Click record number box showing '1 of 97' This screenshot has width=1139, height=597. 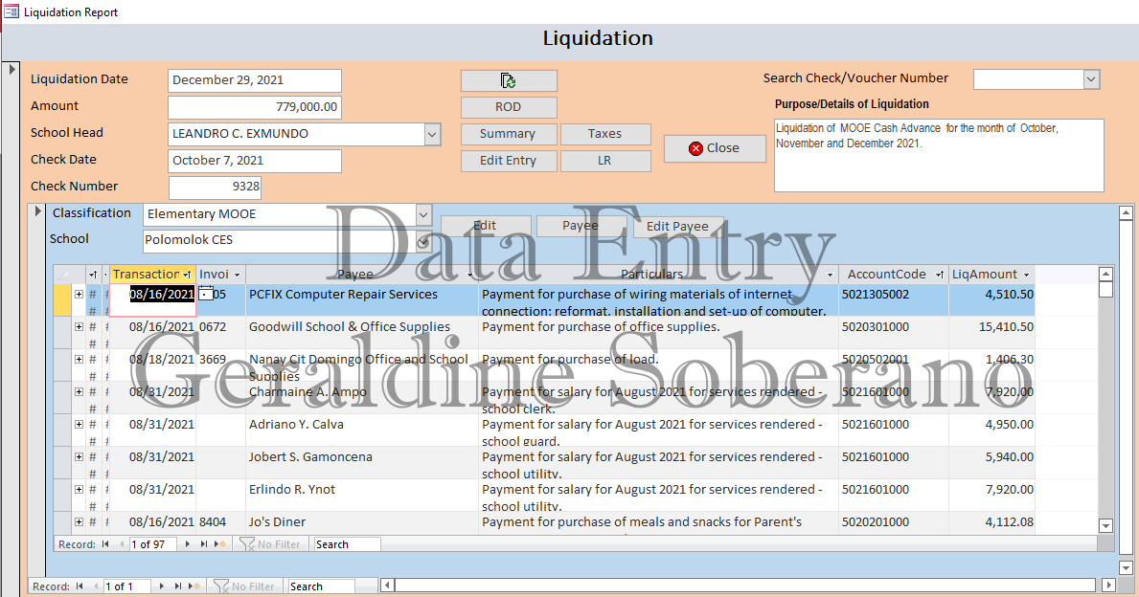152,544
